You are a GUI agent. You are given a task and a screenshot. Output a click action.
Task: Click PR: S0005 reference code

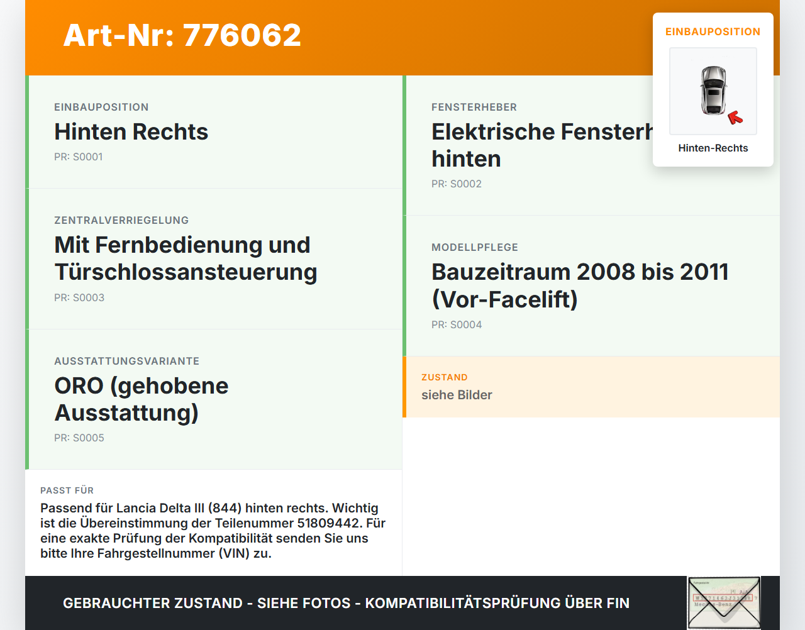[79, 438]
